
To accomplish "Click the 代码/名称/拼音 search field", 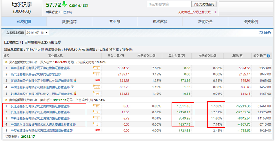I will 169,4.
